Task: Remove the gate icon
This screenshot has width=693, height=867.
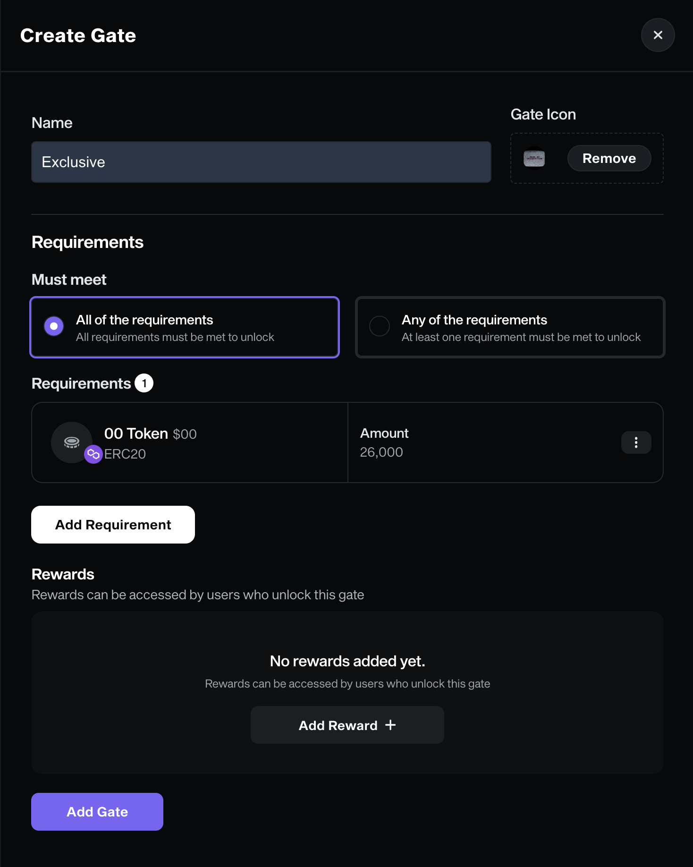Action: tap(609, 158)
